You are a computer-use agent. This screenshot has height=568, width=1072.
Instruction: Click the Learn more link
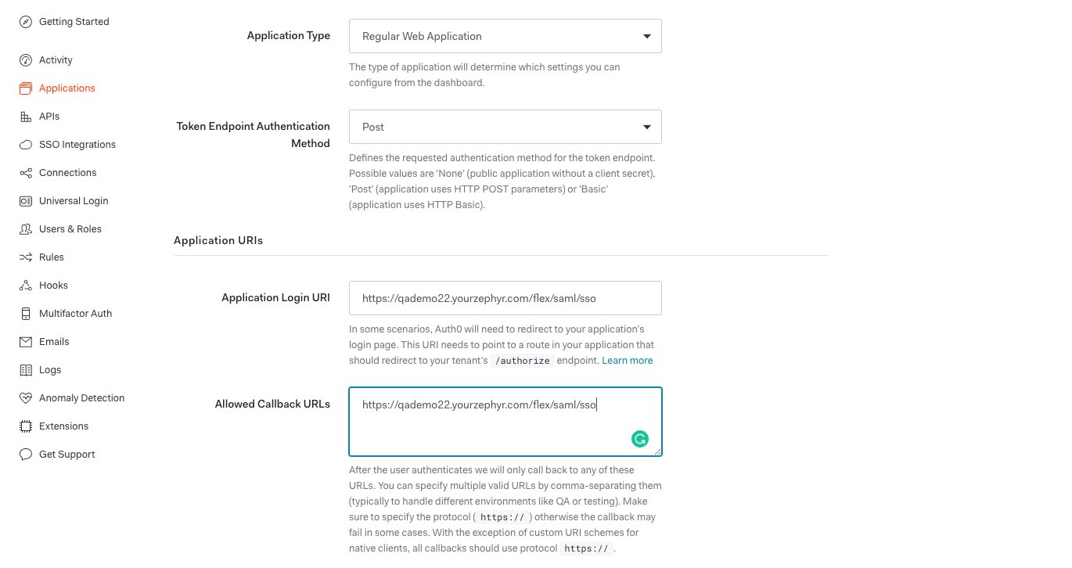(627, 360)
